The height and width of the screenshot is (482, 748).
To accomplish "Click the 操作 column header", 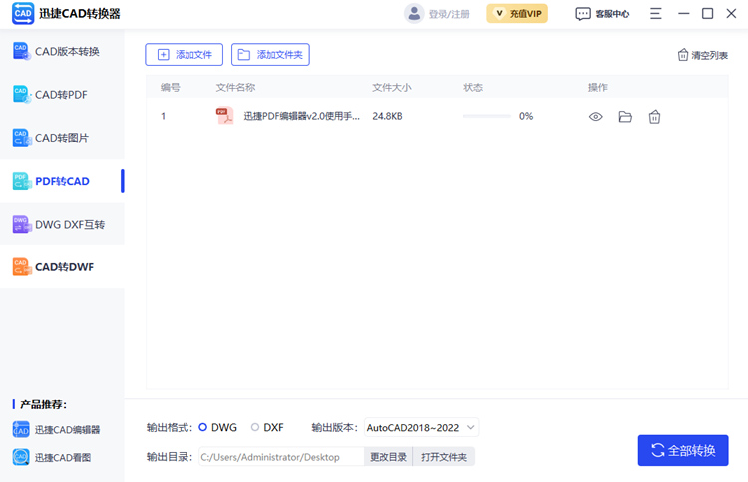I will coord(598,88).
